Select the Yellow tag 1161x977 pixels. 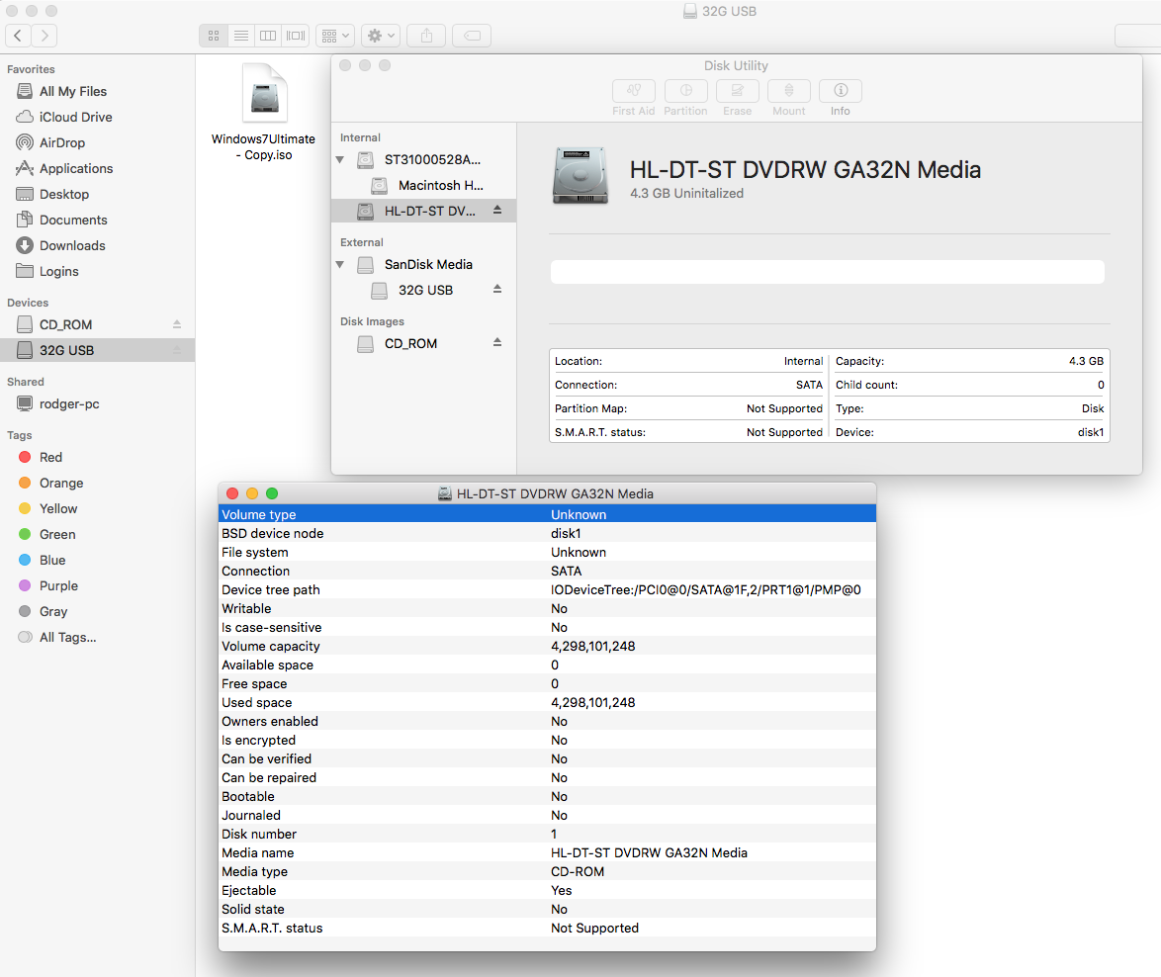click(x=97, y=508)
